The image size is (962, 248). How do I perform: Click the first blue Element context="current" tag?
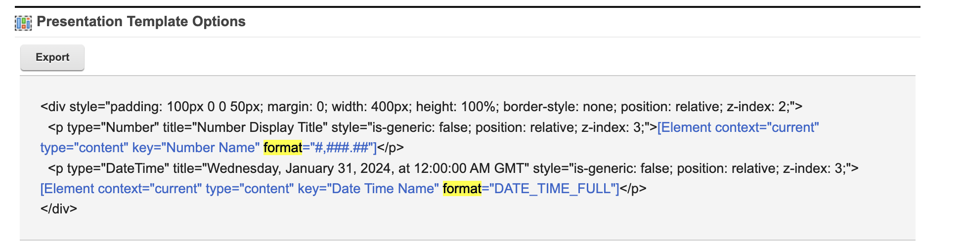tap(738, 127)
